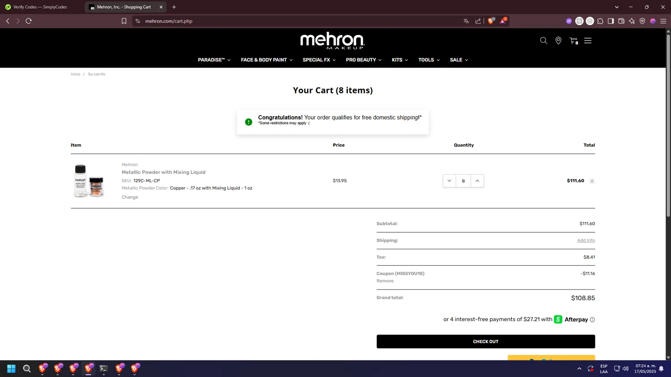Image resolution: width=671 pixels, height=377 pixels.
Task: Remove Metallic Powder item with x icon
Action: 592,181
